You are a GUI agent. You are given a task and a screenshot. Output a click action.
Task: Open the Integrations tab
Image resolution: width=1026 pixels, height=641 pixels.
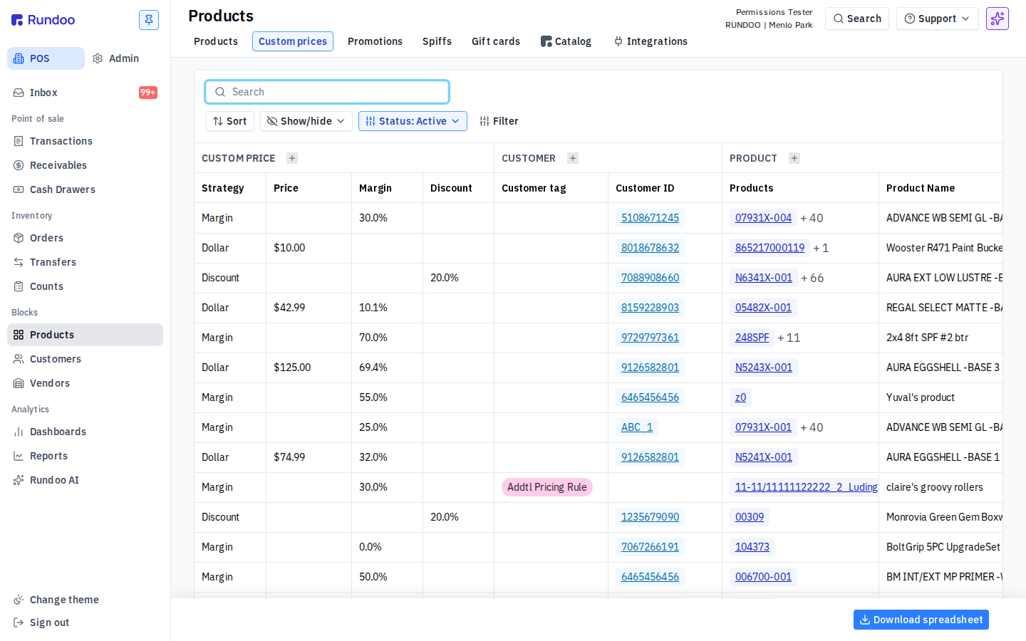click(651, 41)
